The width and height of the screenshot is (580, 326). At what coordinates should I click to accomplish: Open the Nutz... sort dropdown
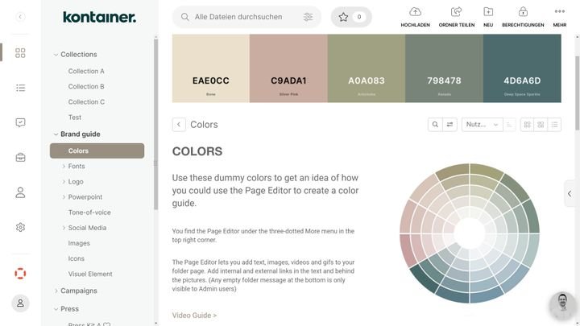click(x=482, y=125)
